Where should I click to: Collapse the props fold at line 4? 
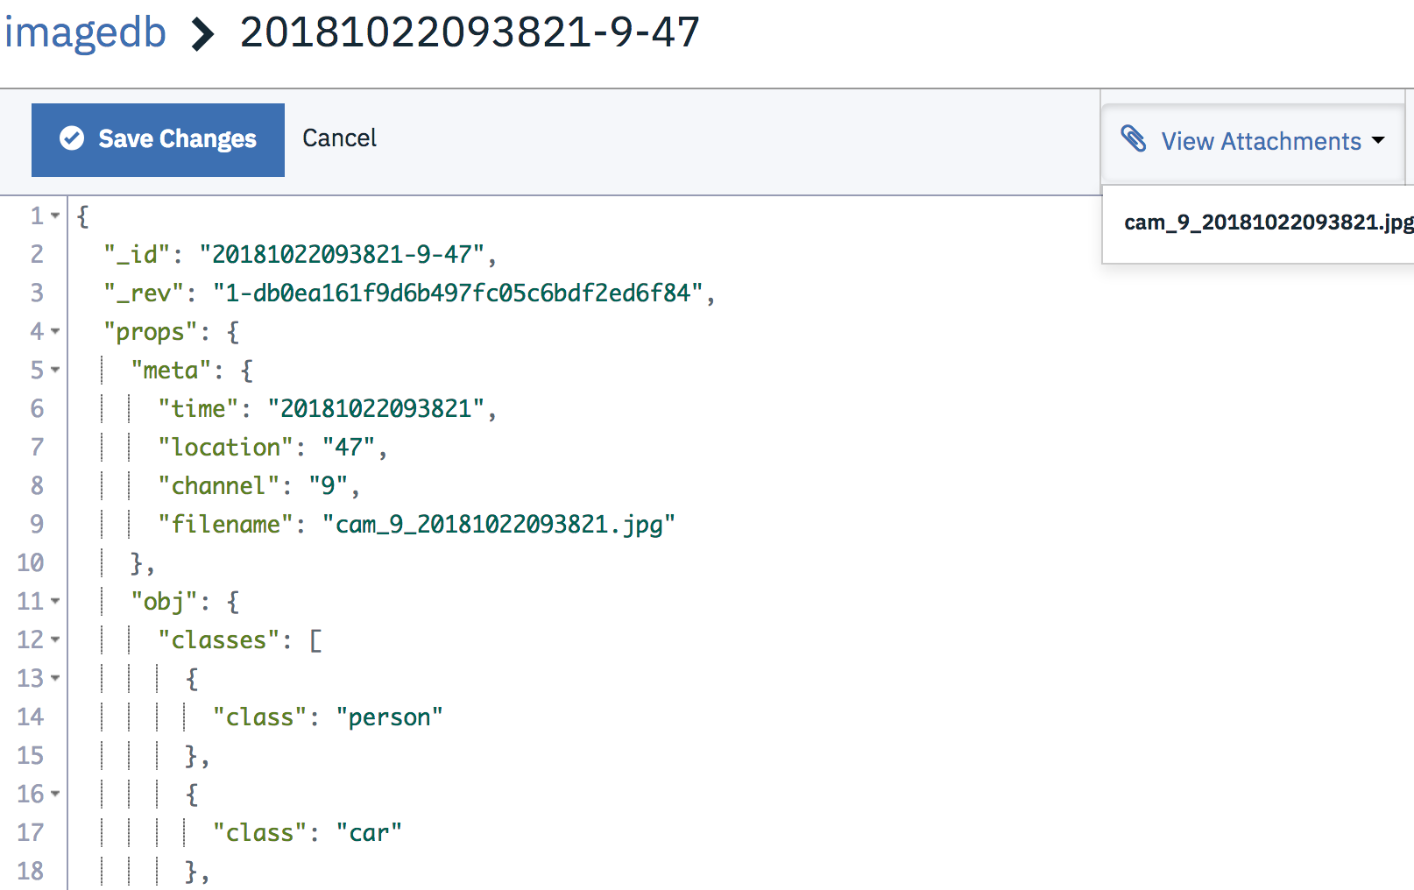click(x=55, y=331)
